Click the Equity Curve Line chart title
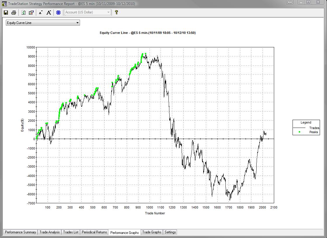327x238 pixels. 148,33
